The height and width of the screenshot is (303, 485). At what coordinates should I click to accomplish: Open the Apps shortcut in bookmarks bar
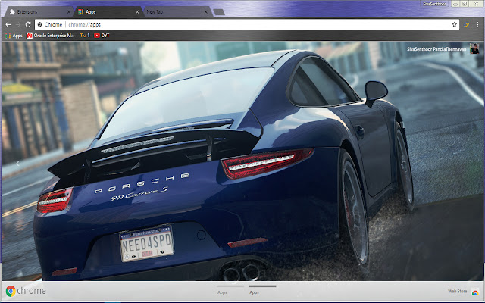pos(14,36)
